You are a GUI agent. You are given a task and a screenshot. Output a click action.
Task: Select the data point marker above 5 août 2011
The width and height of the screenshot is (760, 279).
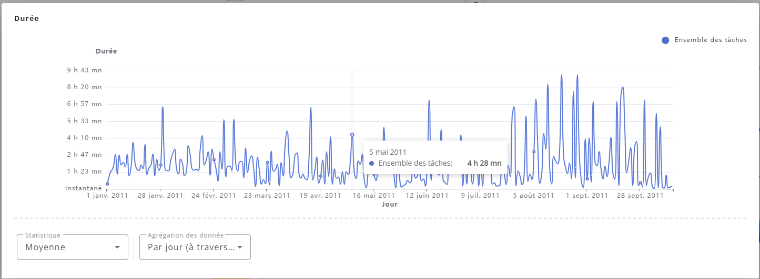534,152
